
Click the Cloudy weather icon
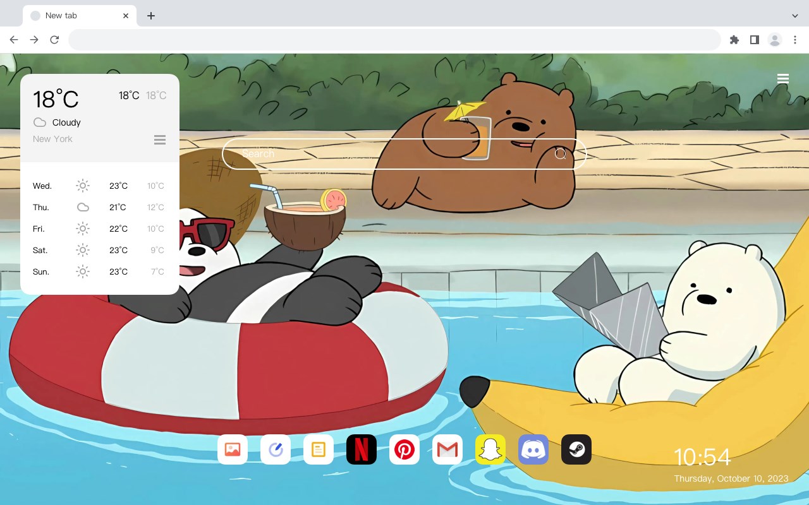[x=40, y=122]
